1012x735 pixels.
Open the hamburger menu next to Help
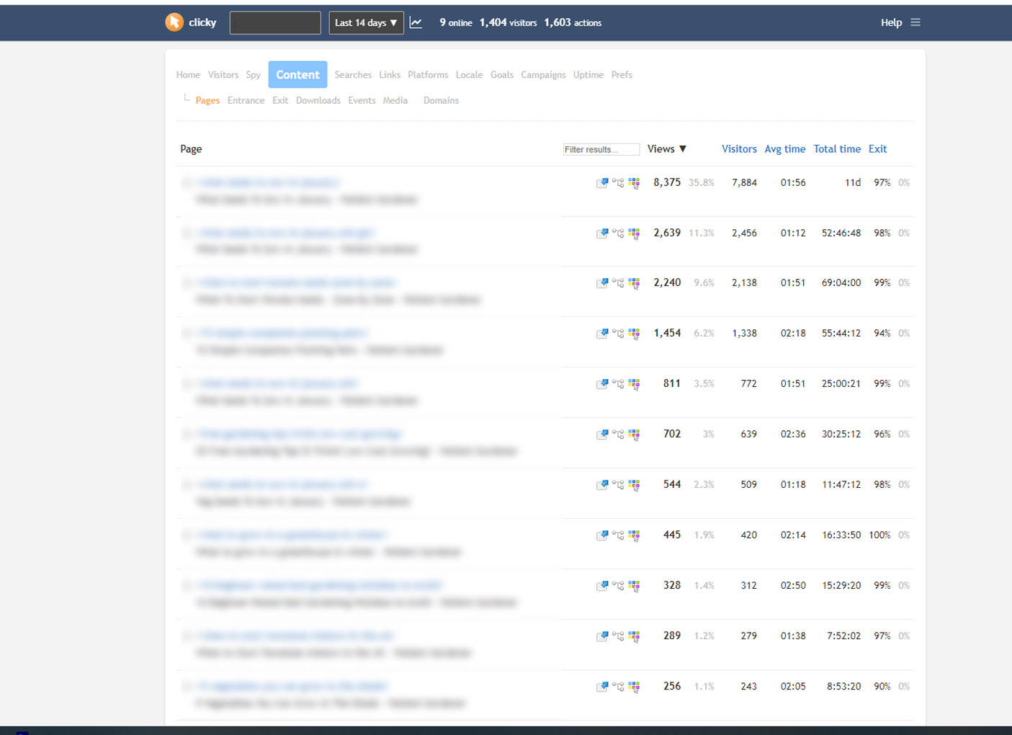click(915, 22)
